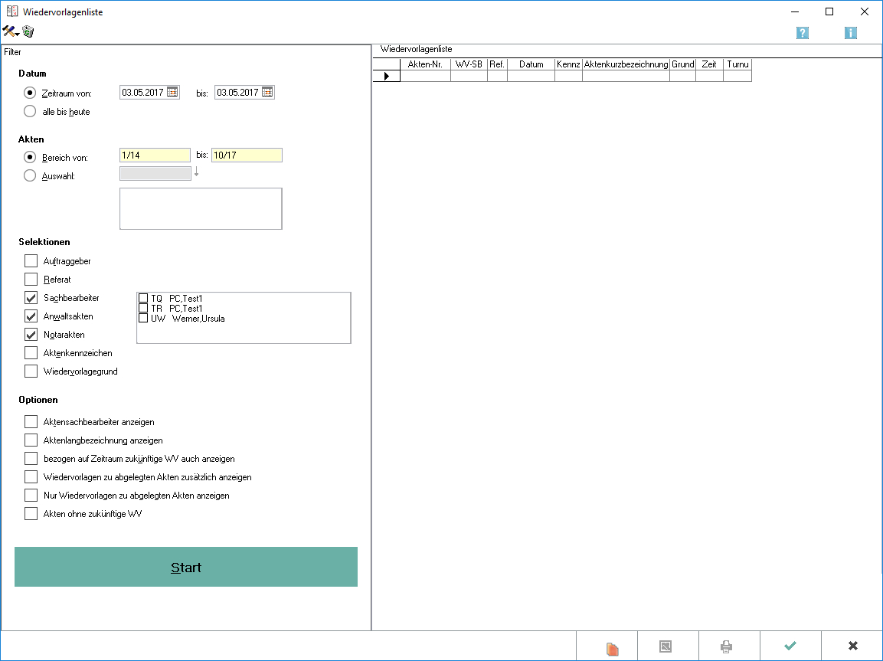The height and width of the screenshot is (661, 883).
Task: Open the help question mark icon
Action: coord(802,33)
